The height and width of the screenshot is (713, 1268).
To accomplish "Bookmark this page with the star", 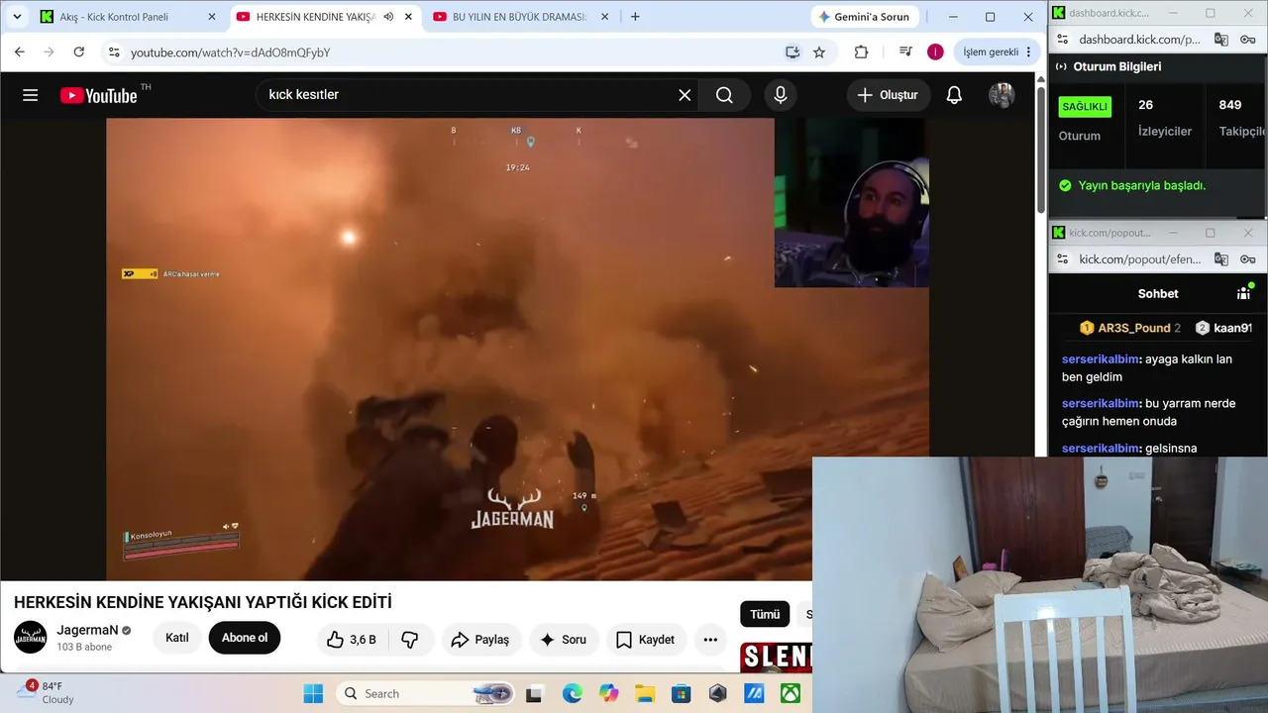I will (x=819, y=52).
